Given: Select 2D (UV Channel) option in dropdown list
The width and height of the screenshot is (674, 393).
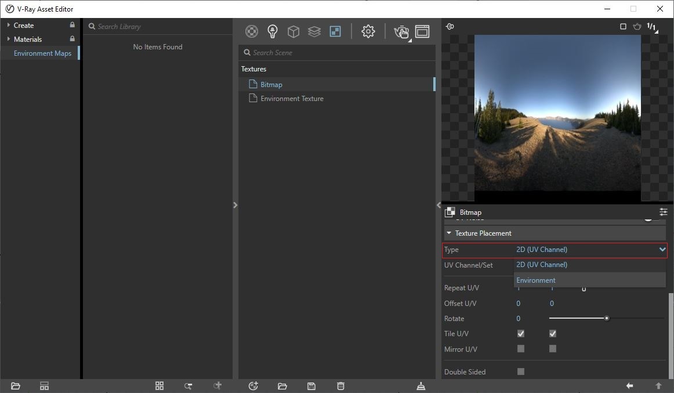Looking at the screenshot, I should 590,265.
